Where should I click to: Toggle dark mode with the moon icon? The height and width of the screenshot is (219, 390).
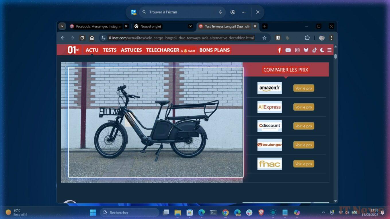click(x=322, y=50)
